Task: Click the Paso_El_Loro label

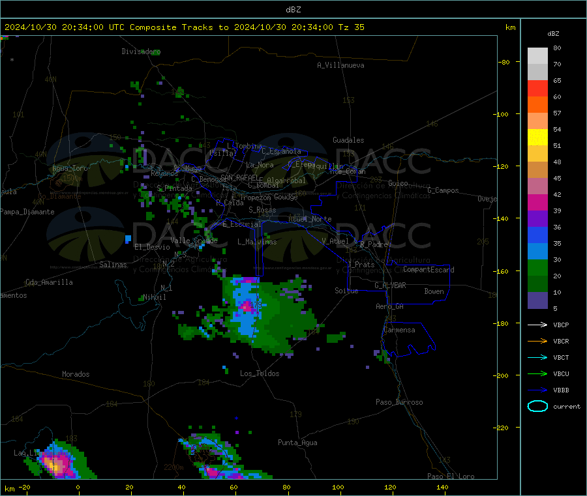Action: point(451,476)
